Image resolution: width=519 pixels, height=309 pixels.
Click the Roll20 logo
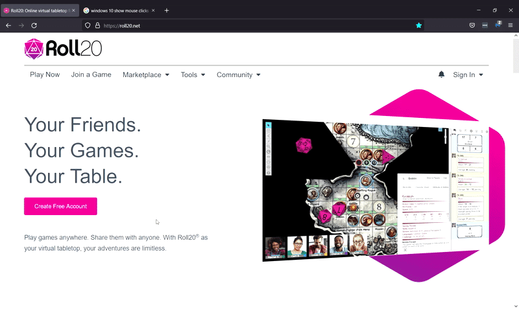tap(63, 49)
